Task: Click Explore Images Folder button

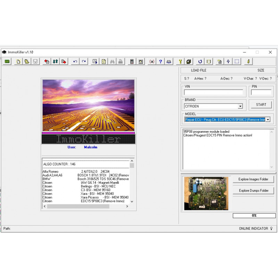Action: coord(253,179)
